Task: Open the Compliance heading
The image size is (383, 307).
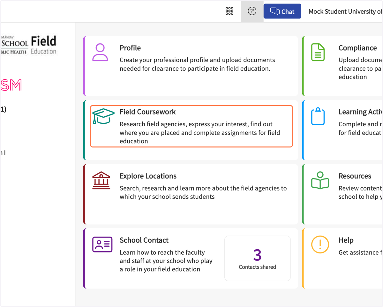Action: [358, 48]
